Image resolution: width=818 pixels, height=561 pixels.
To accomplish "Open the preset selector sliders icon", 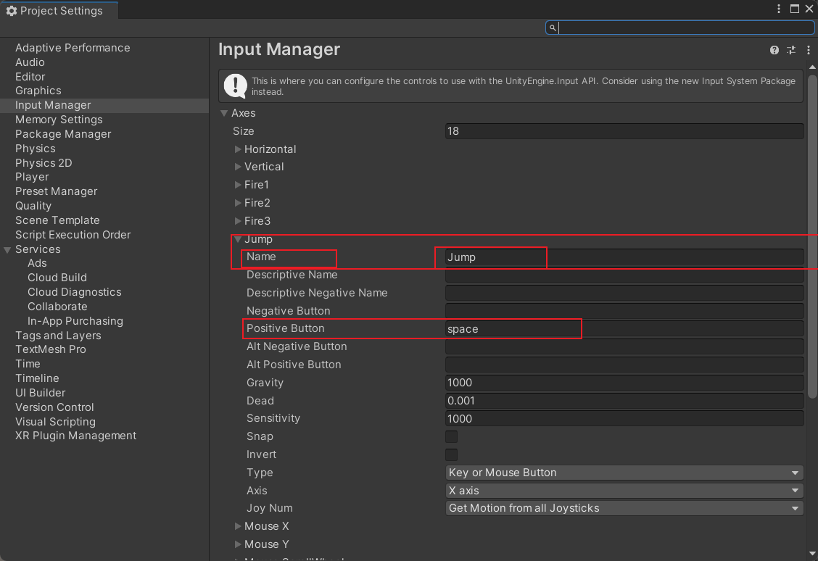I will tap(791, 50).
